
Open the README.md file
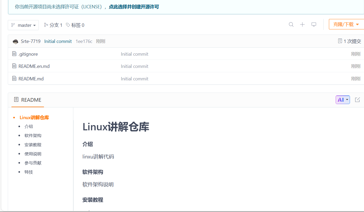coord(31,79)
